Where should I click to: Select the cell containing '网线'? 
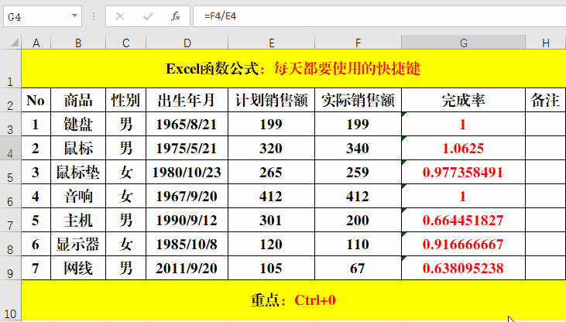click(x=78, y=268)
